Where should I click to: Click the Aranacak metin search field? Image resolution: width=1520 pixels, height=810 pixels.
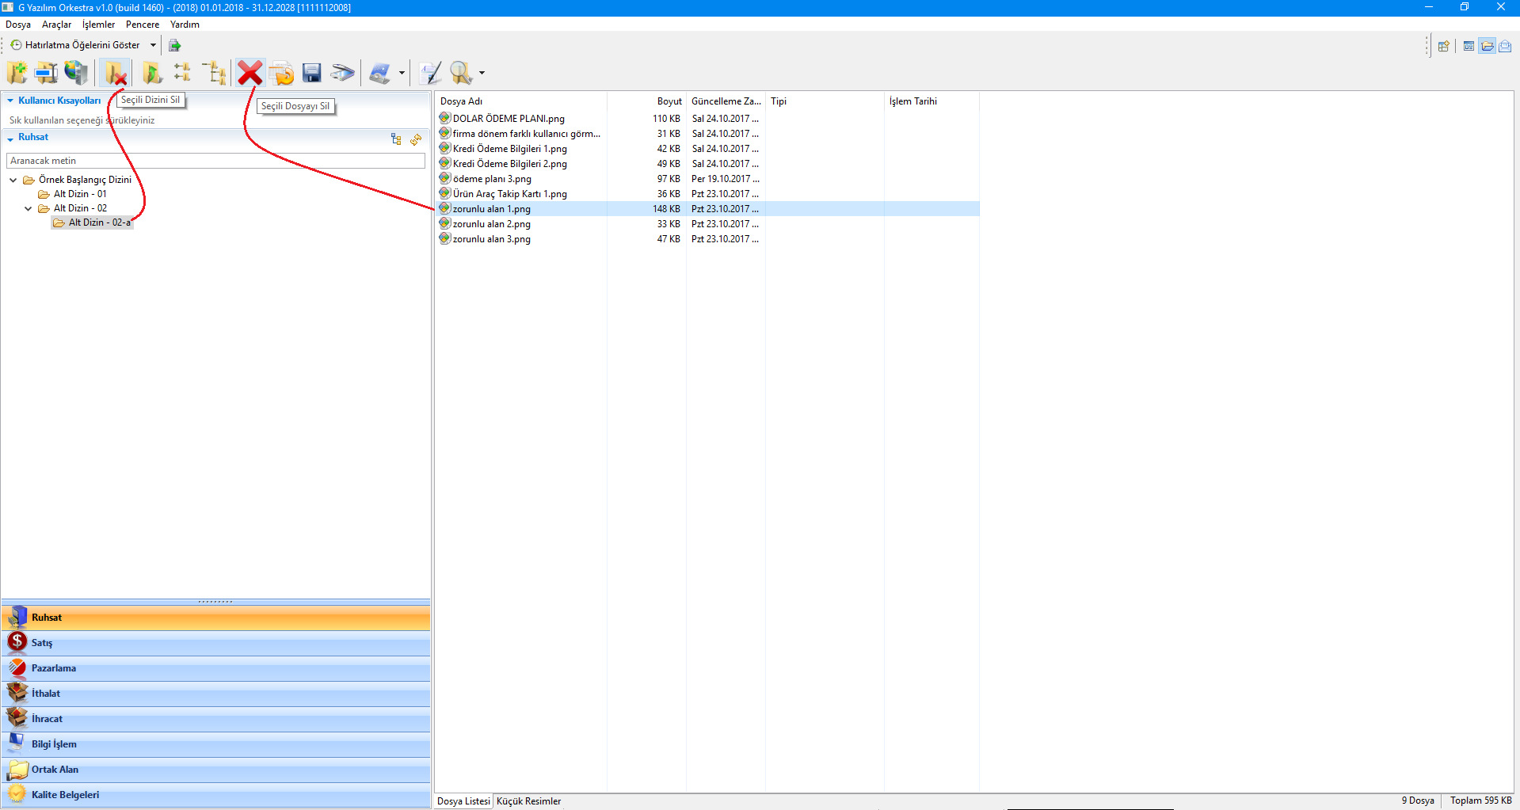click(x=215, y=161)
